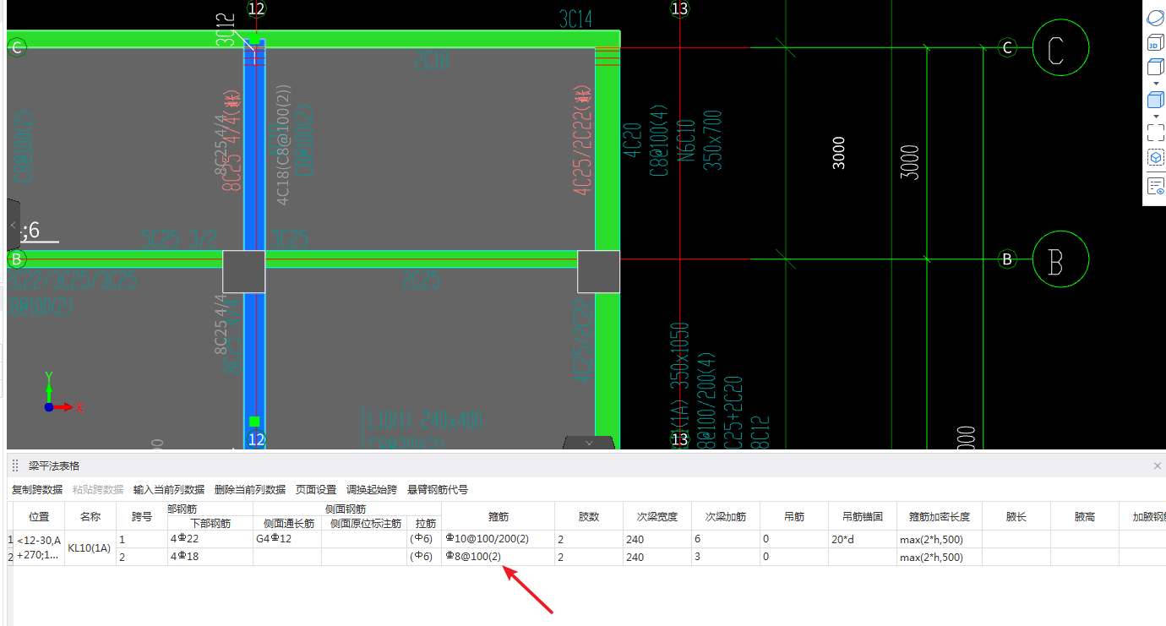
Task: Click secondary beam rebar value 3
Action: point(726,557)
